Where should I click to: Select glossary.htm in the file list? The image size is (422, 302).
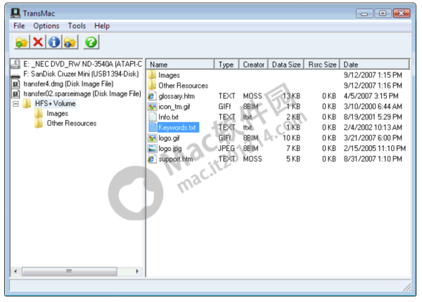[177, 96]
